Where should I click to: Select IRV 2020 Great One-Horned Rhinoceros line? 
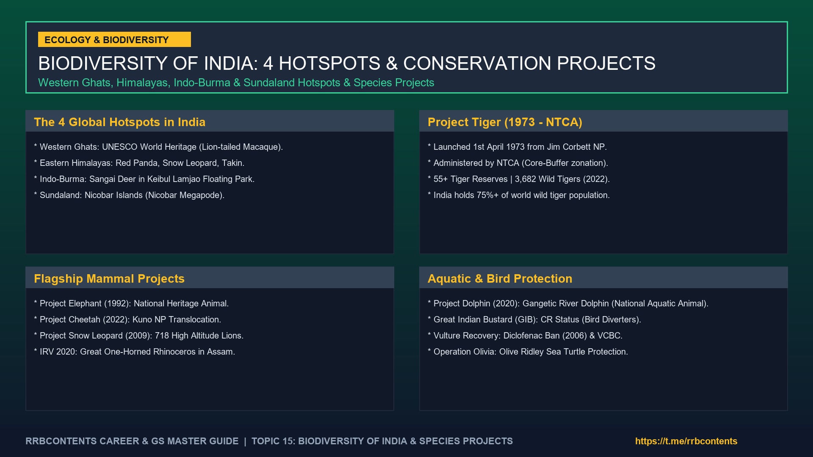[135, 352]
